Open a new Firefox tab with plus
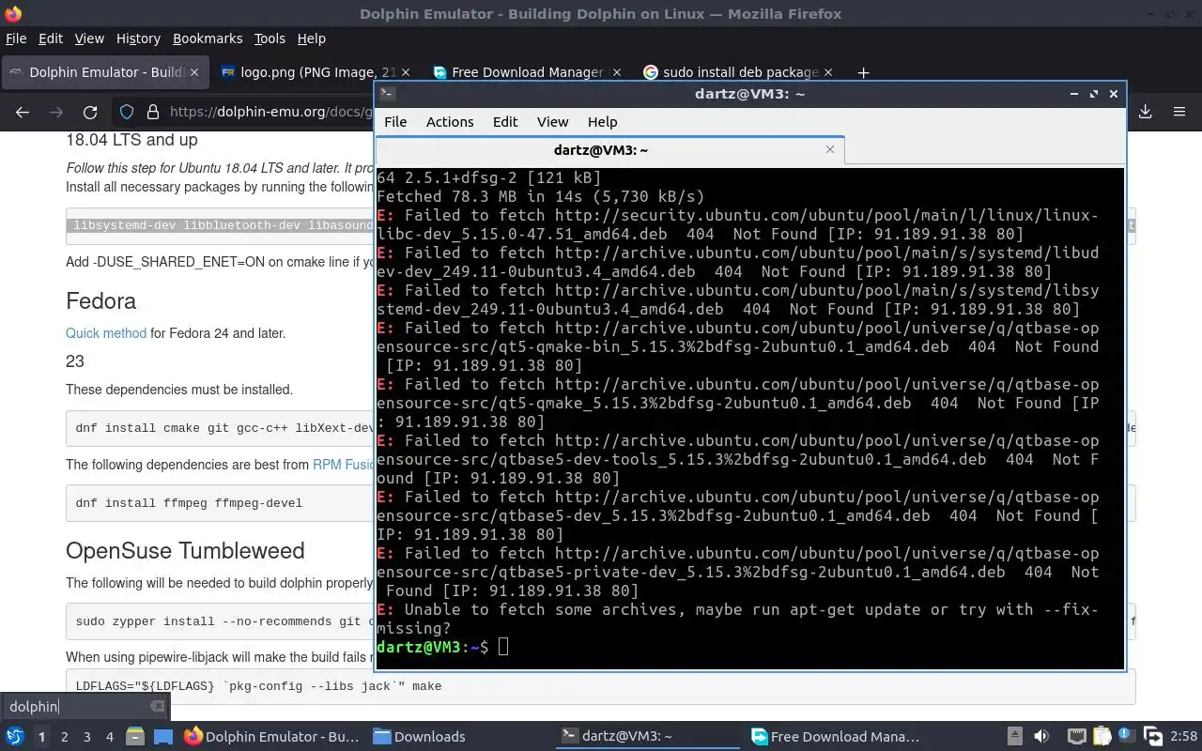Image resolution: width=1202 pixels, height=751 pixels. (x=863, y=72)
